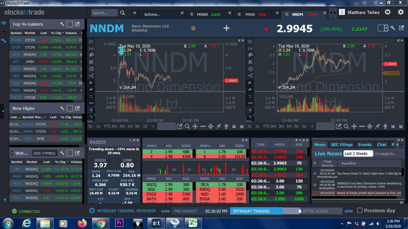Toggle the square checkbox in Top % Gainers header
The image size is (408, 229).
coord(70,24)
